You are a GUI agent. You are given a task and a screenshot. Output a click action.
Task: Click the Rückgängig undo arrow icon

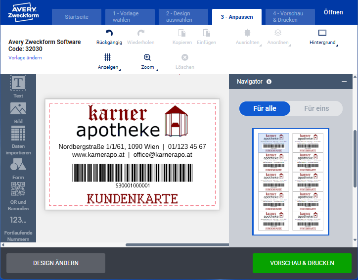click(109, 33)
